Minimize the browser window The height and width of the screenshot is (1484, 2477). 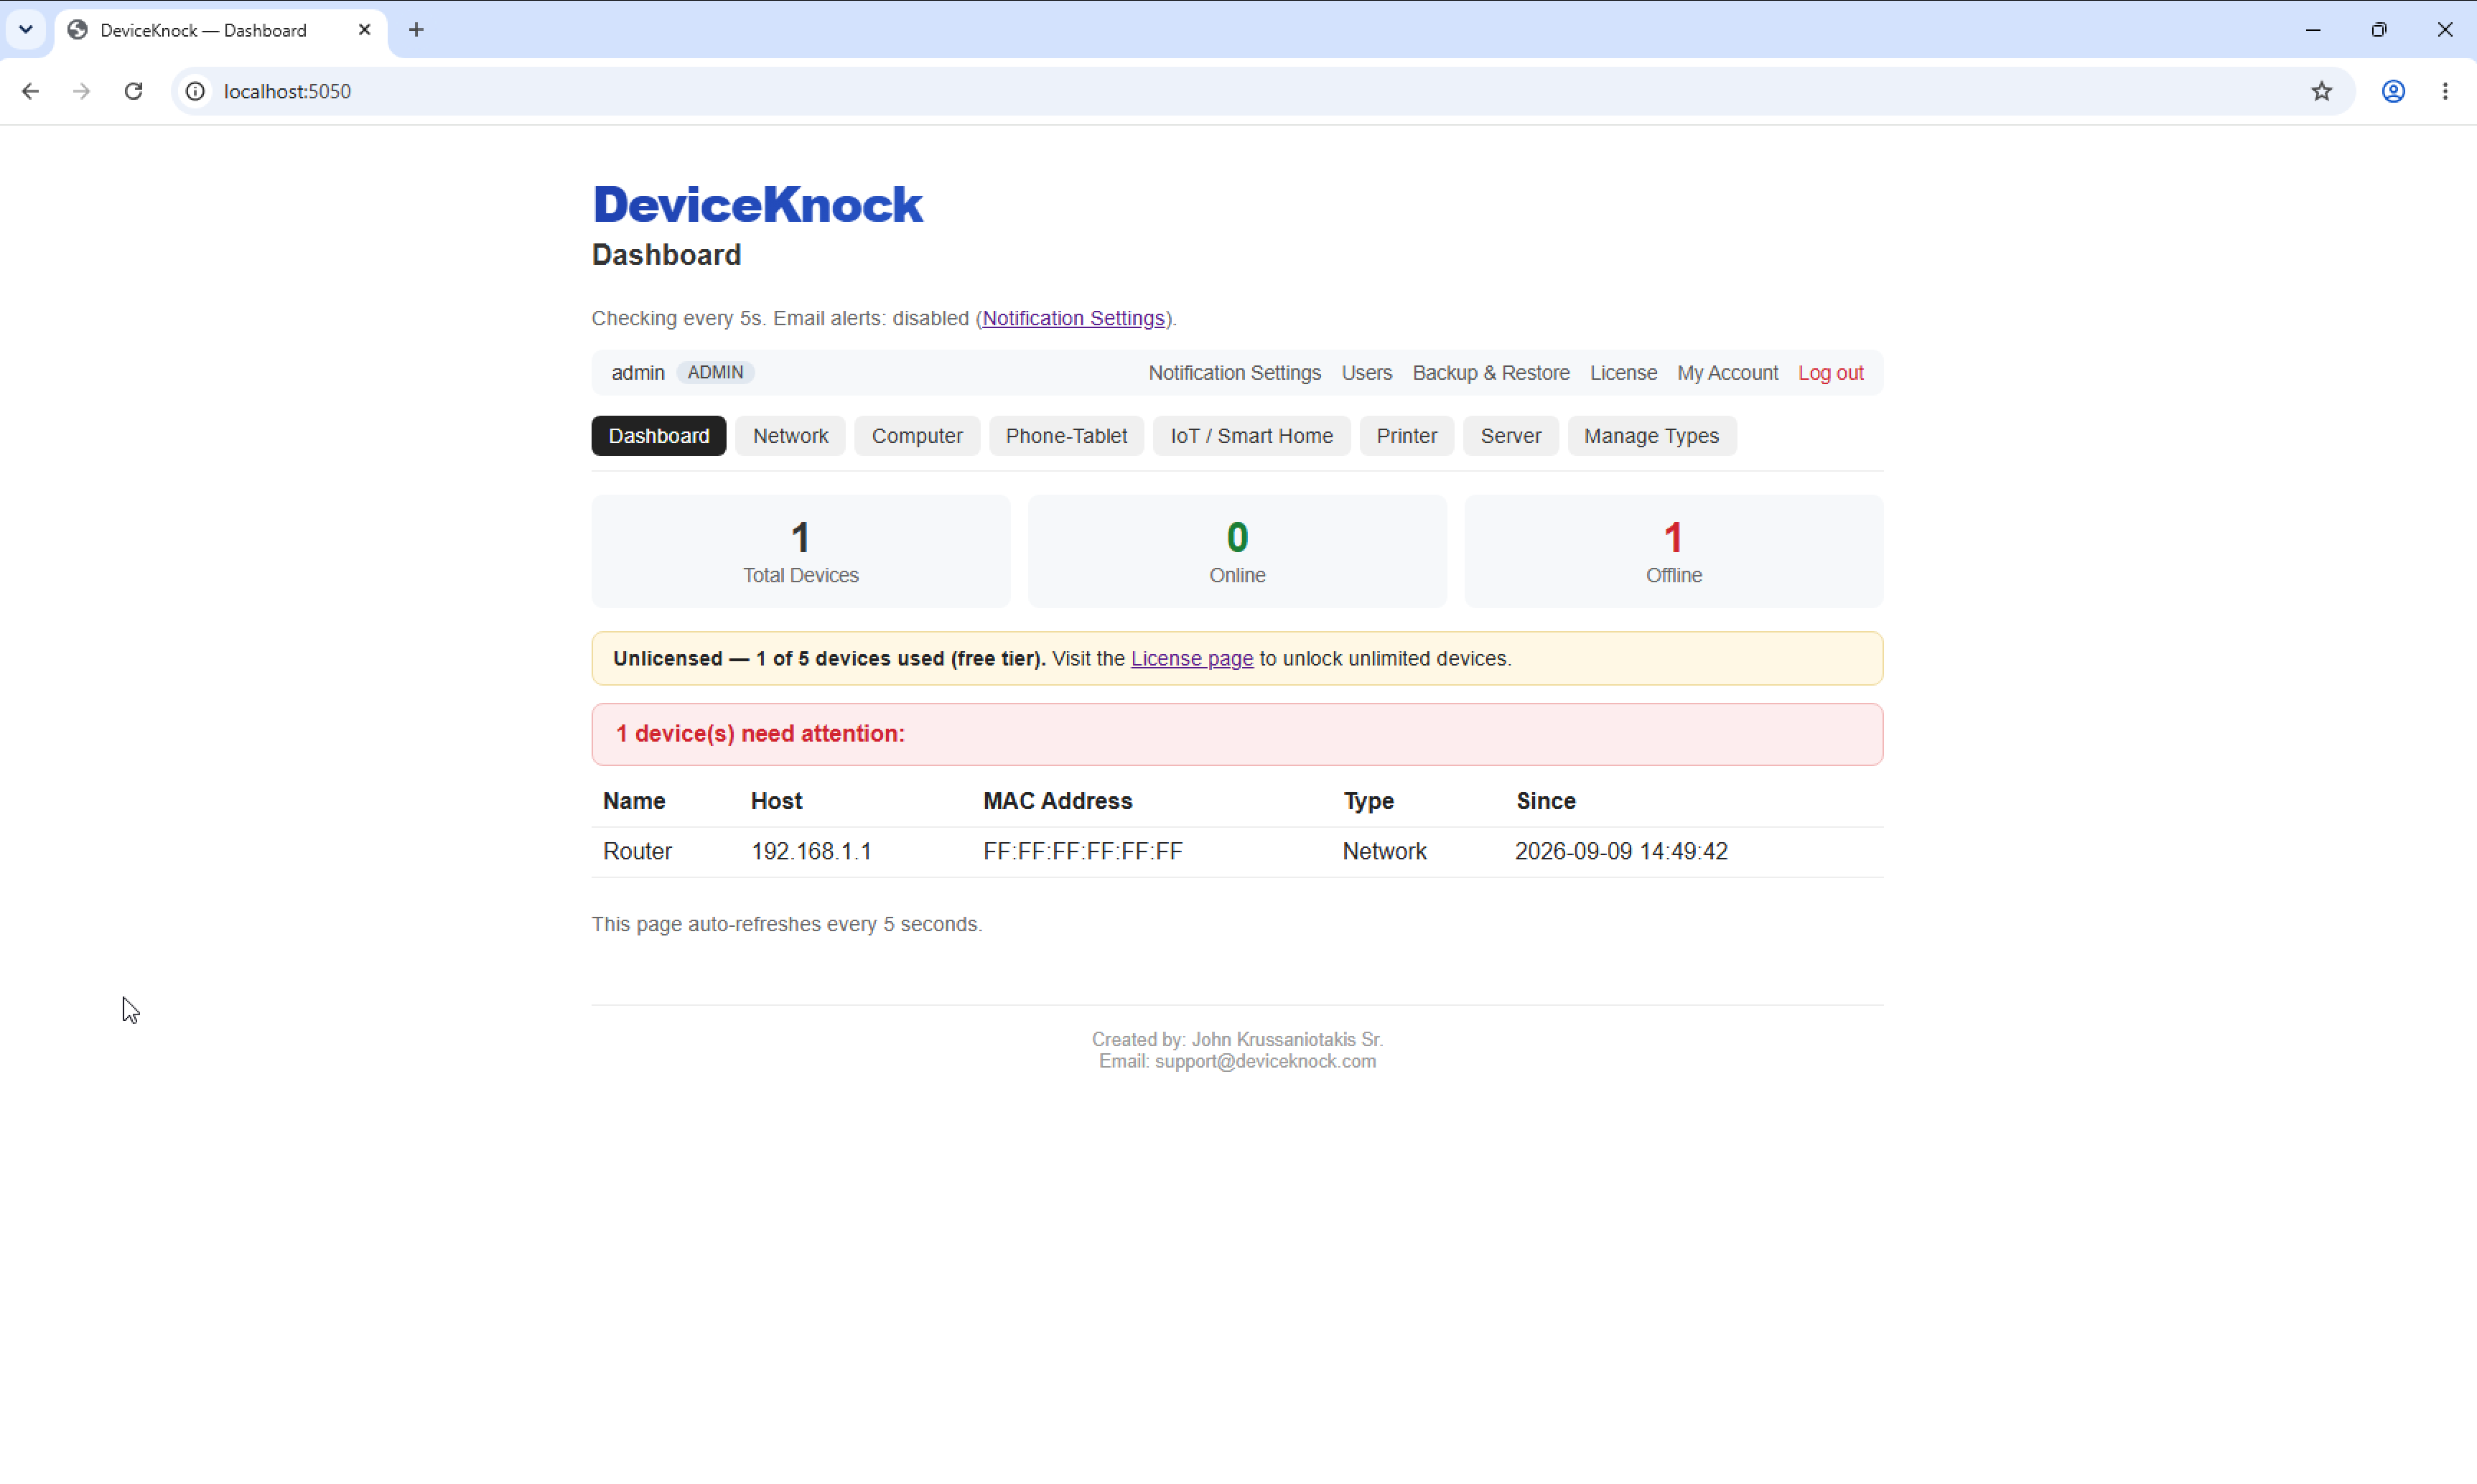pos(2312,30)
